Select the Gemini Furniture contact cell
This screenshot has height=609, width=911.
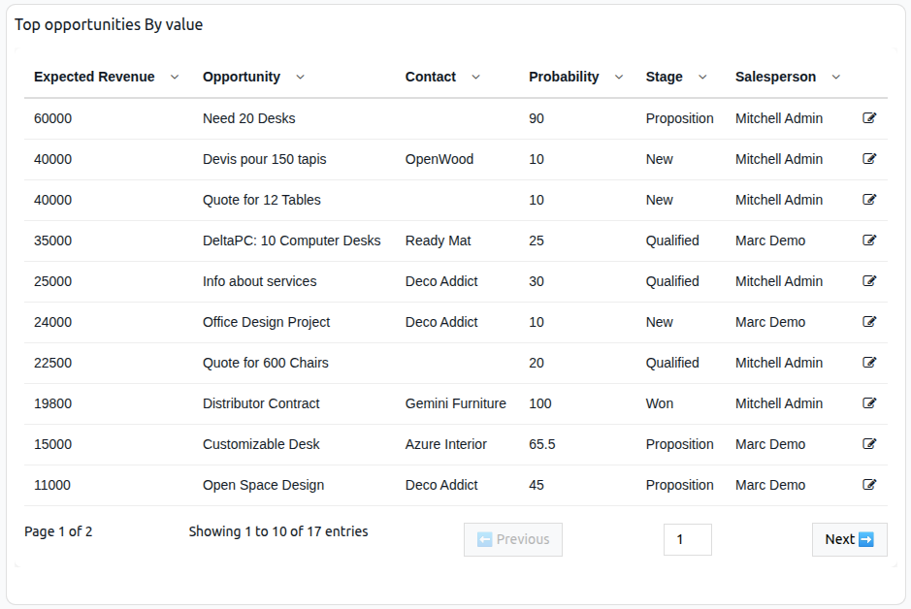[x=455, y=403]
